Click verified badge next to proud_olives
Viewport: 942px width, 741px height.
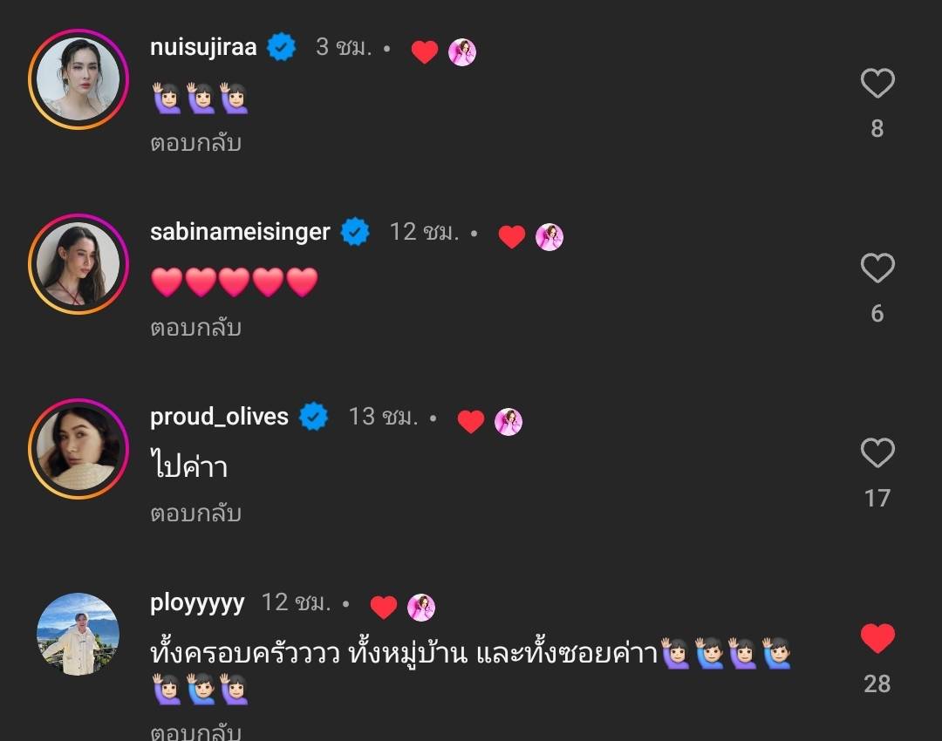click(x=314, y=417)
